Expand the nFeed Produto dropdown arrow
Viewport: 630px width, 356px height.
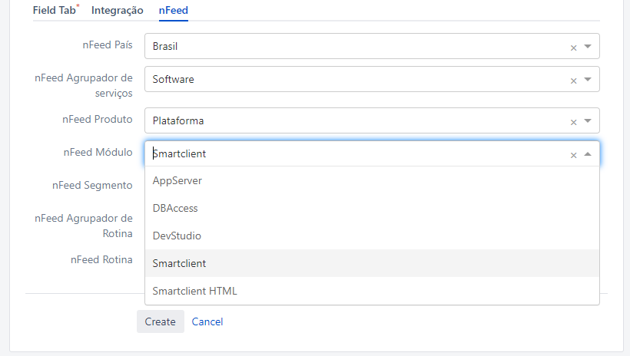[x=588, y=120]
